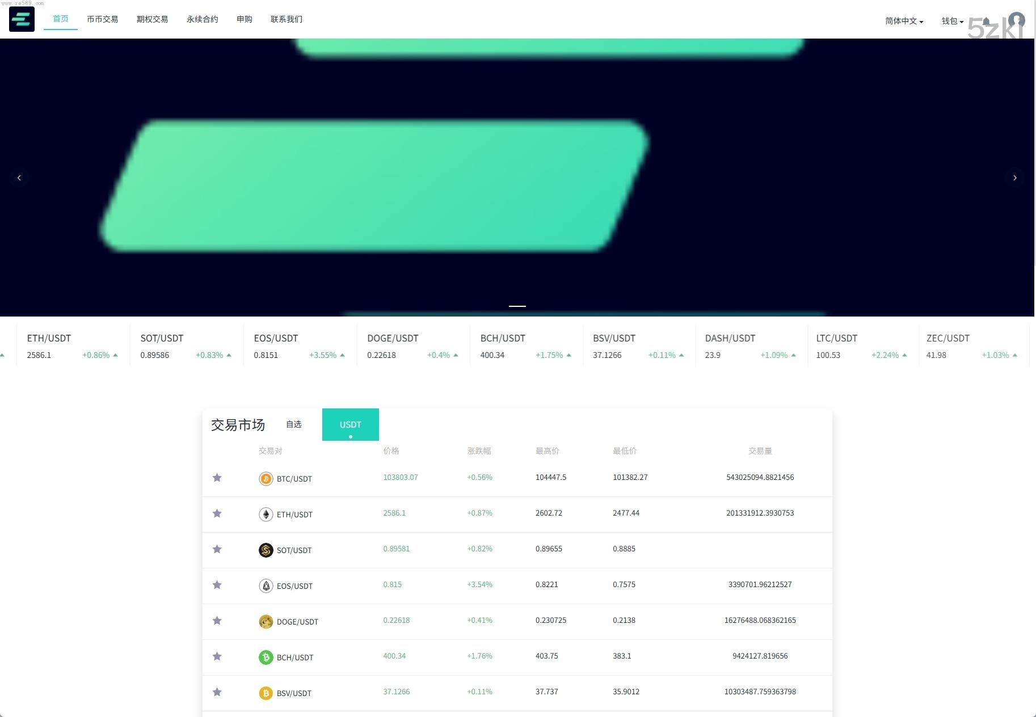Advance carousel with right arrow
This screenshot has height=717, width=1036.
[x=1015, y=178]
